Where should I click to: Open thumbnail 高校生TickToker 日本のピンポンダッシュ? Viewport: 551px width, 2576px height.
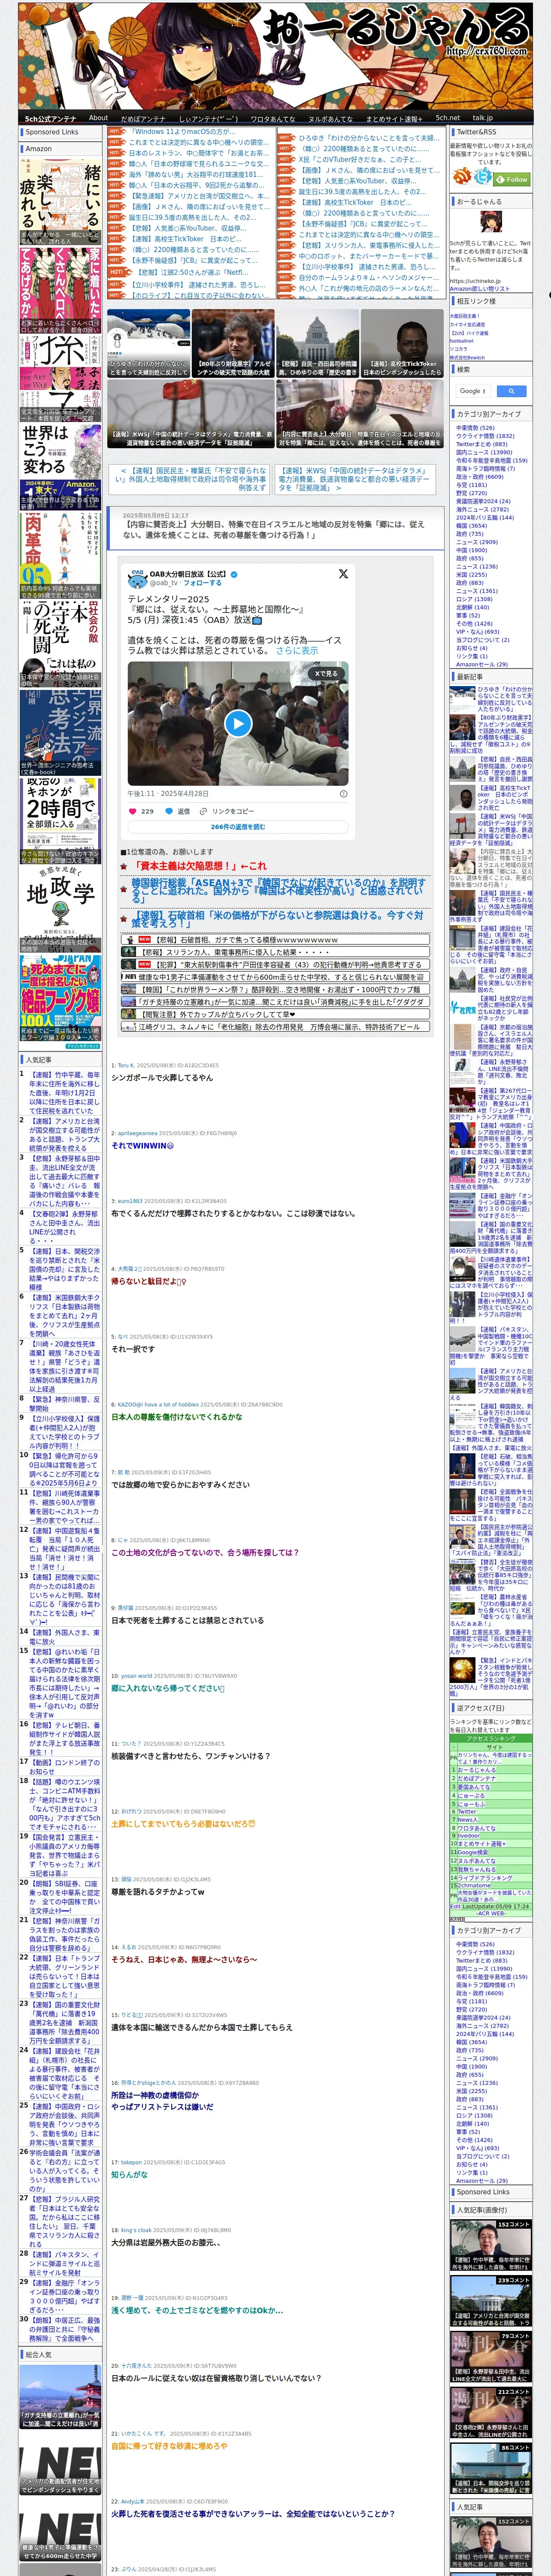tap(402, 343)
